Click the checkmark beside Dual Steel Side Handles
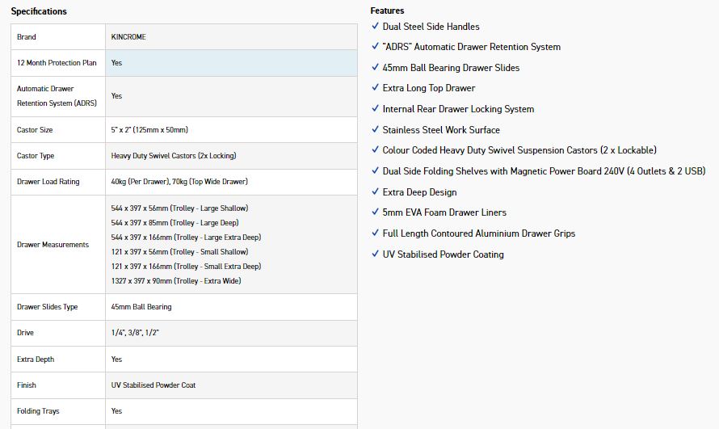Screen dimensions: 719x429 375,27
